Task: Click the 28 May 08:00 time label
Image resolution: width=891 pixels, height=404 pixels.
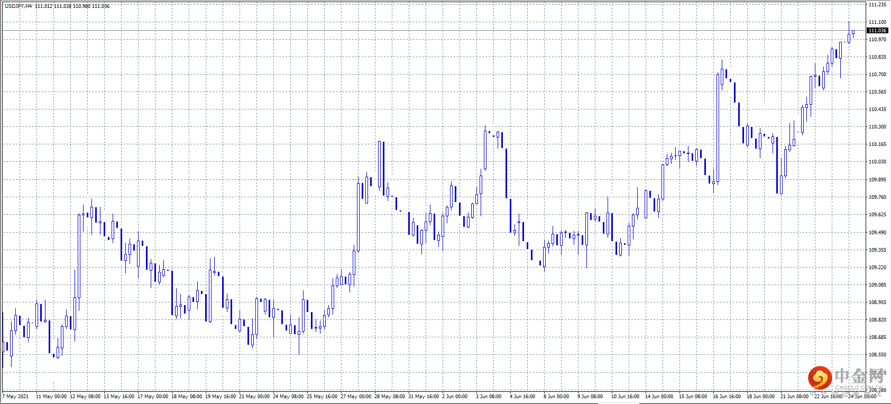Action: click(390, 397)
